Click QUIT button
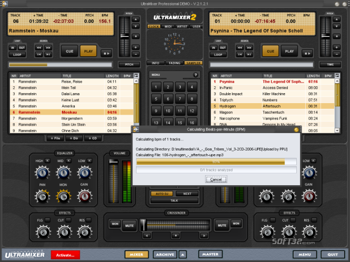 coord(333,255)
